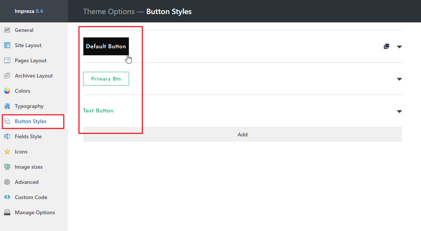Click the General sliders icon

click(7, 30)
